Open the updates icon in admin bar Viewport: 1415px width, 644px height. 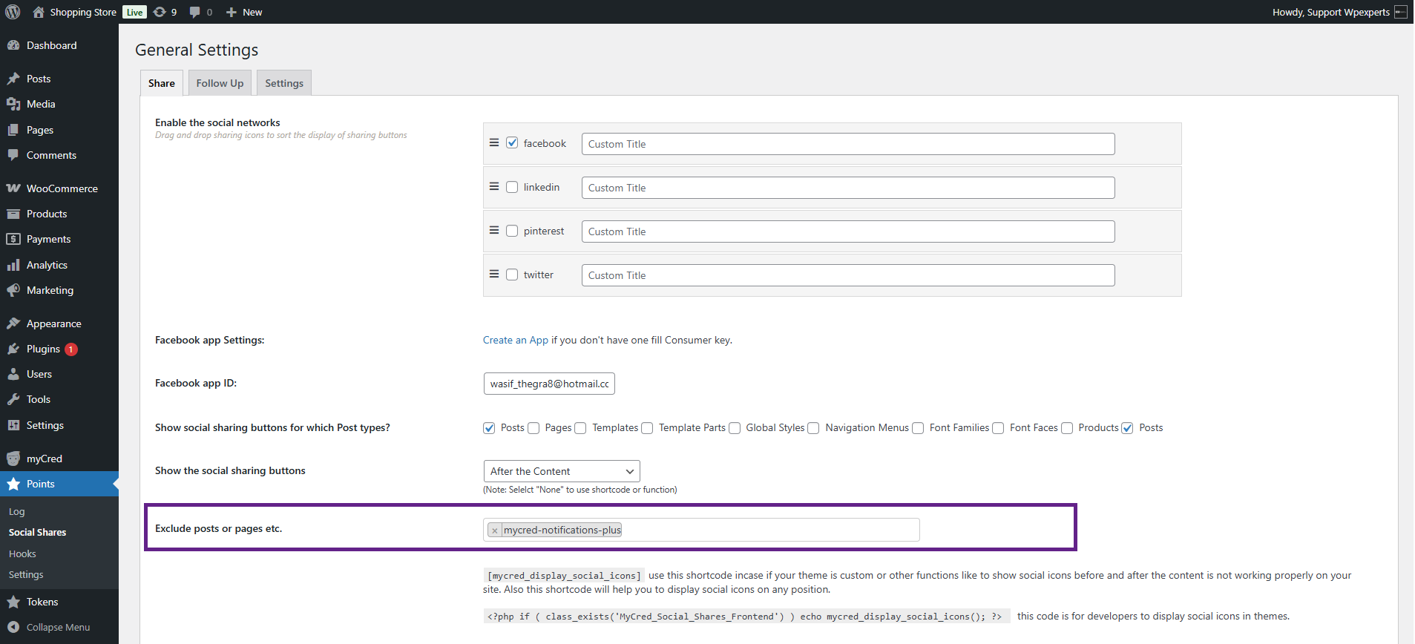160,12
